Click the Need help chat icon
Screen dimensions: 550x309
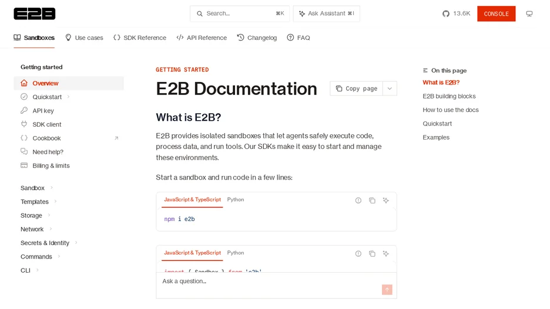point(24,151)
